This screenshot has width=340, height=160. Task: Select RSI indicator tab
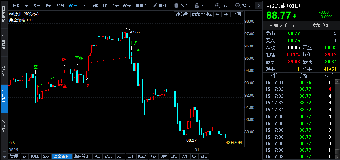[x=130, y=156]
